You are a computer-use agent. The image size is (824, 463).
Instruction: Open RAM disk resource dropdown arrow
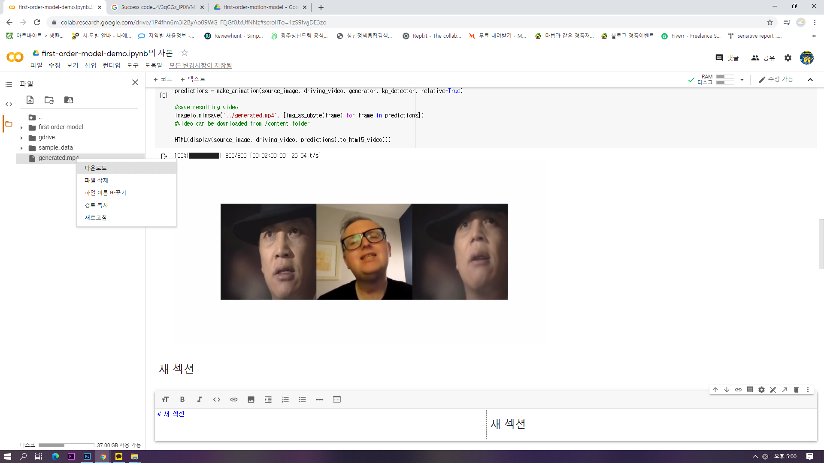[742, 80]
